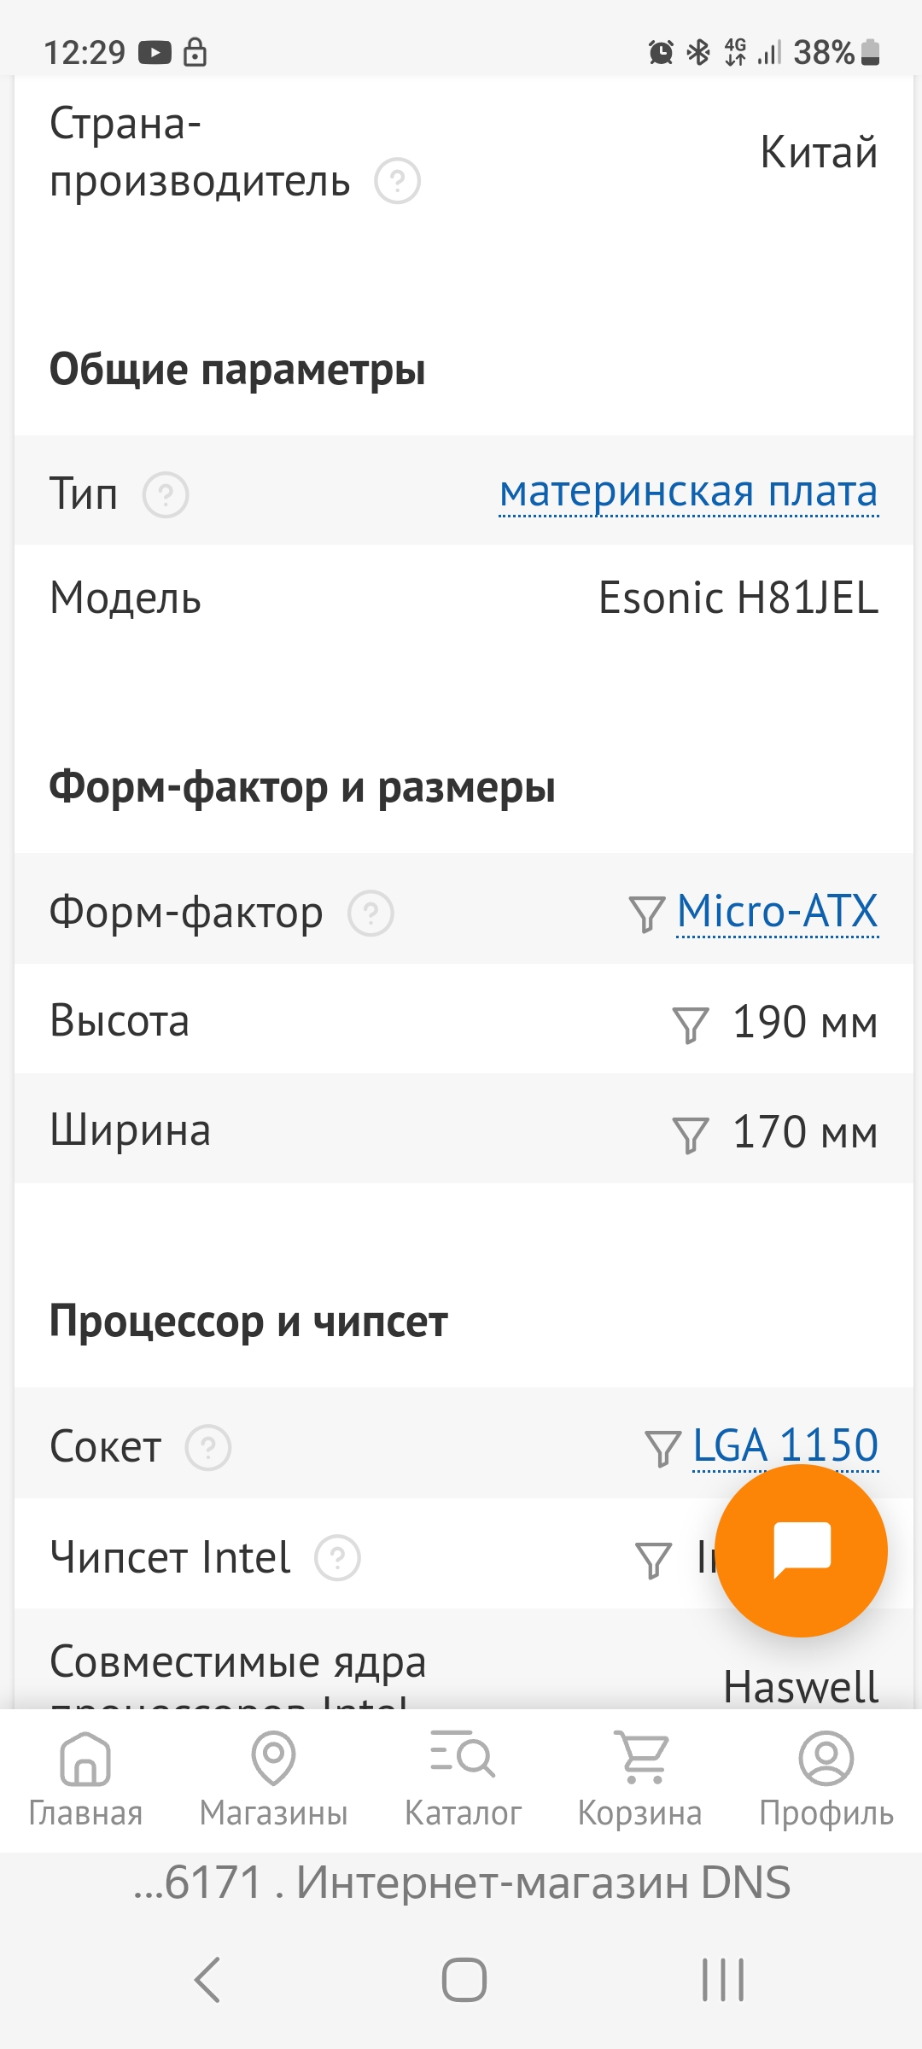
Task: Show help tooltip for Тип
Action: tap(166, 494)
